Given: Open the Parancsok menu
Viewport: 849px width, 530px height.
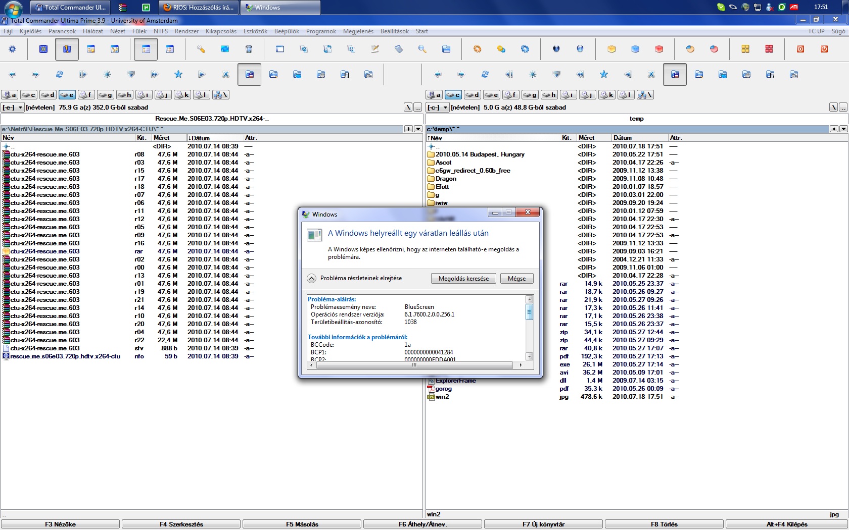Looking at the screenshot, I should [62, 31].
